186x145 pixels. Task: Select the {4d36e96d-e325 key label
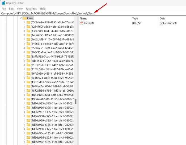(52, 138)
